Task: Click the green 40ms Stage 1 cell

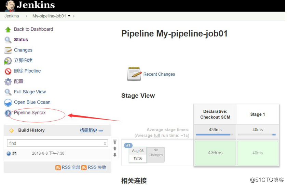Action: (258, 153)
